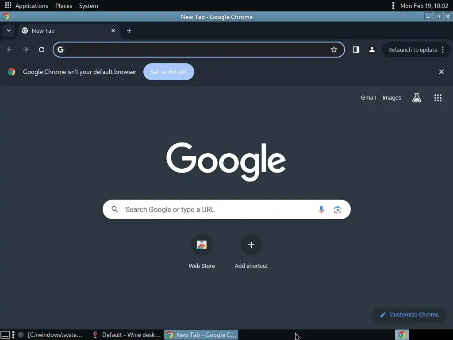Click the magnifier icon in search box
The image size is (453, 340).
point(115,209)
